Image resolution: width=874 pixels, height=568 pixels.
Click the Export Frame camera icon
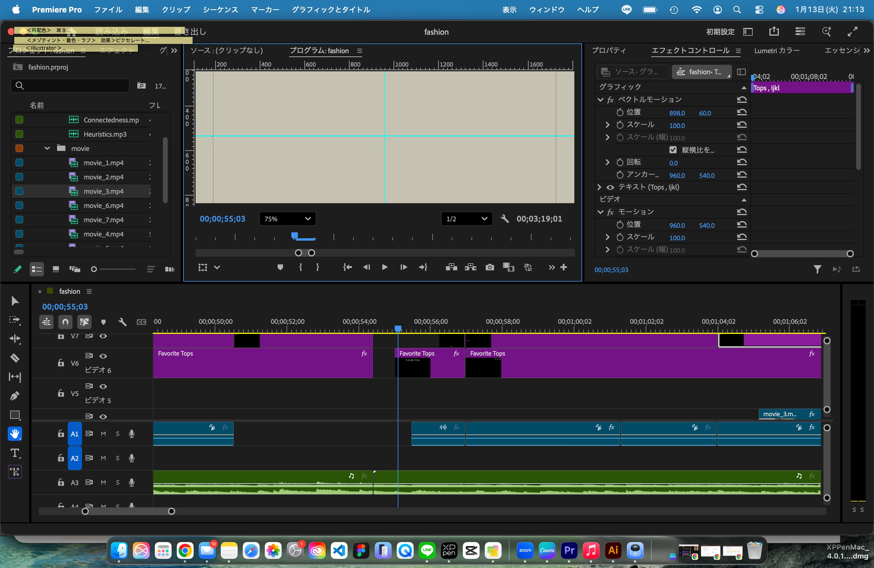490,267
